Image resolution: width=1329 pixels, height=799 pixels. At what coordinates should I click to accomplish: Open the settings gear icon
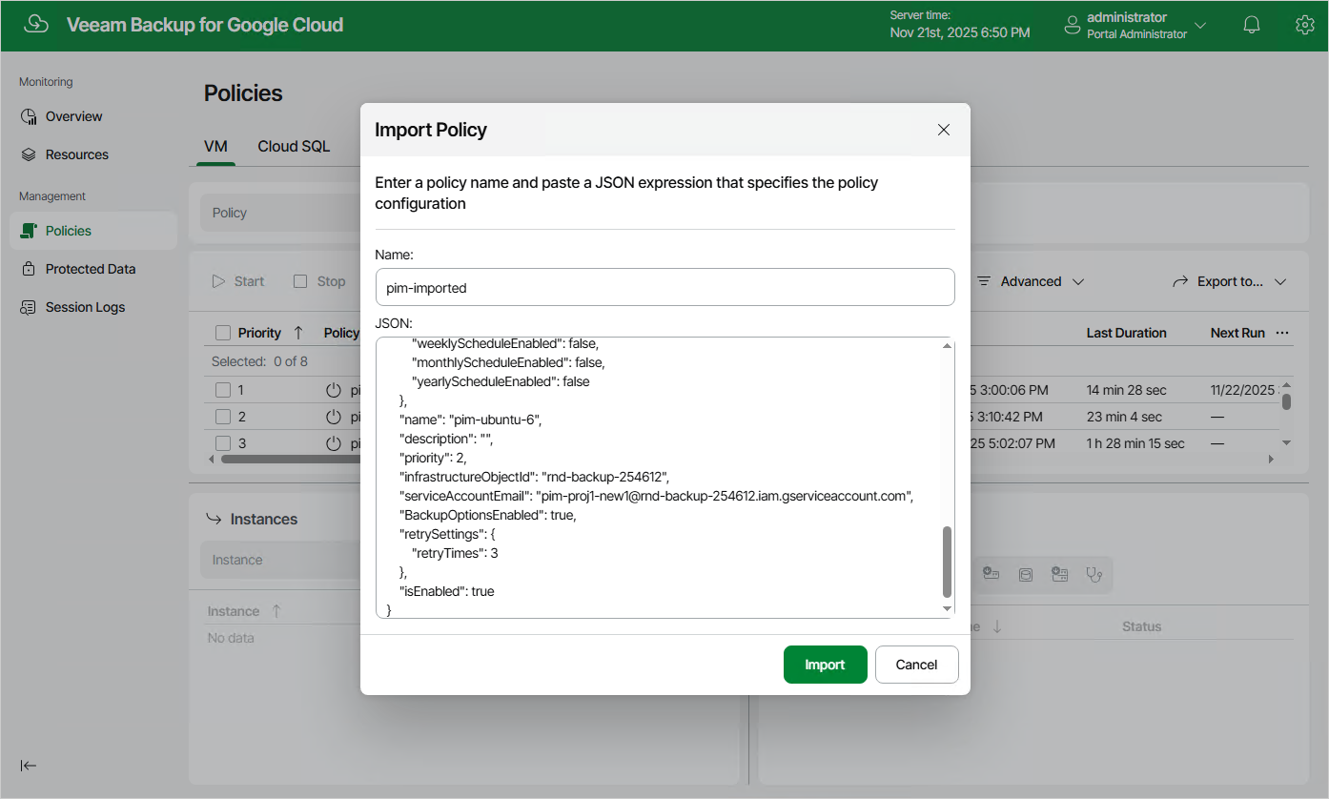(1305, 26)
